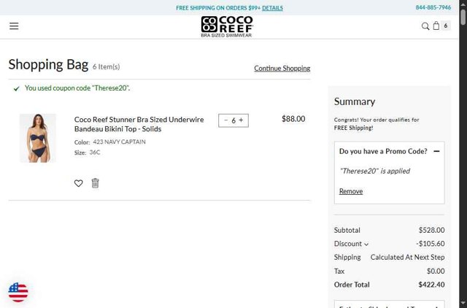Click the Coco Reef logo
This screenshot has height=308, width=467.
tap(227, 26)
